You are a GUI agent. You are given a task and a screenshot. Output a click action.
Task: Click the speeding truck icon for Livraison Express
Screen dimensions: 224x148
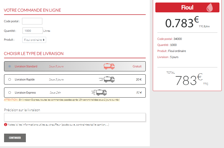(99, 93)
